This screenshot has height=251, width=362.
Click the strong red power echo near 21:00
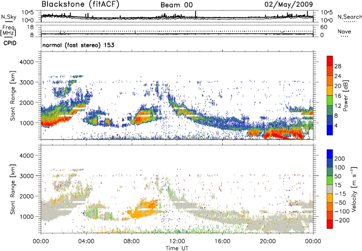283,134
